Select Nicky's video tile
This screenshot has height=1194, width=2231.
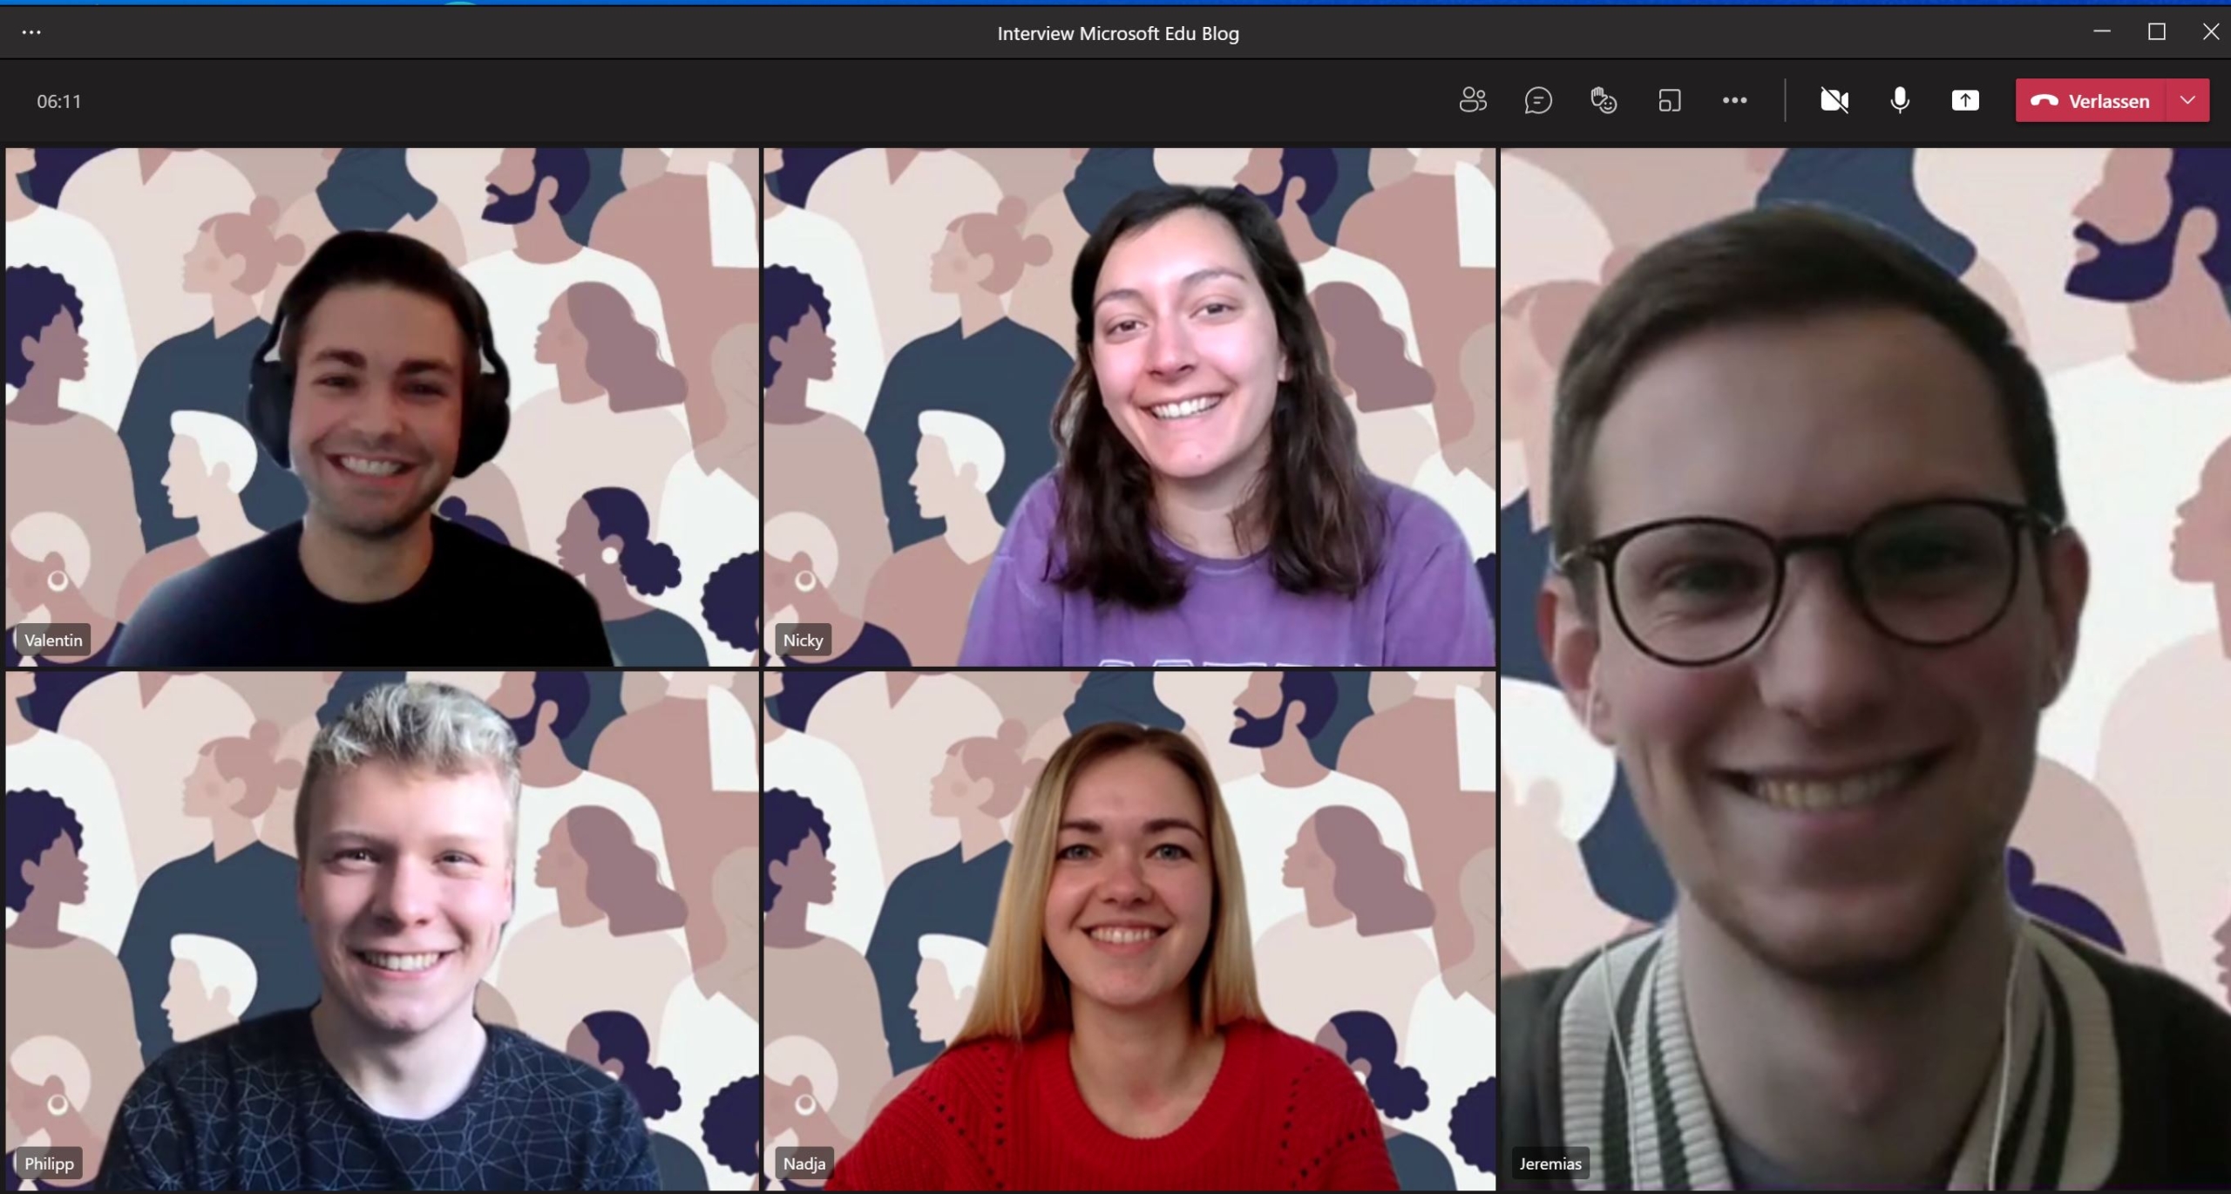click(x=1129, y=406)
